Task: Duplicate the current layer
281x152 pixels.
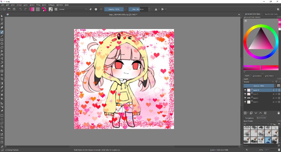Action: click(251, 113)
